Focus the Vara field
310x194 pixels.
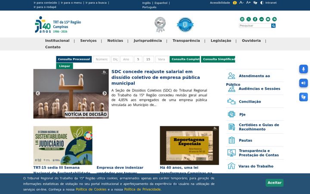[162, 59]
